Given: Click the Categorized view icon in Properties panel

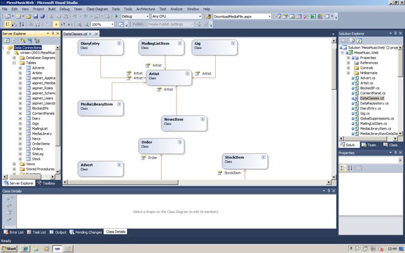Looking at the screenshot, I should coord(343,168).
